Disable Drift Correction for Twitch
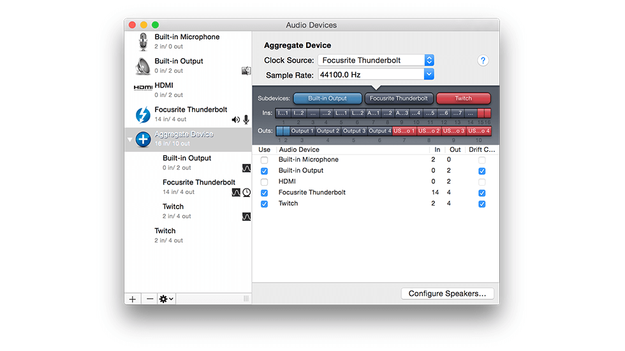 482,204
